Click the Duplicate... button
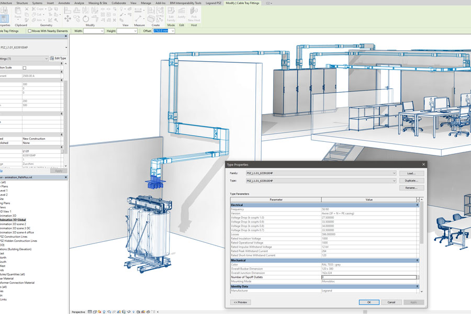The image size is (471, 314). click(x=411, y=181)
